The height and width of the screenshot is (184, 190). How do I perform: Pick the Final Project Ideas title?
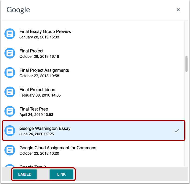tap(37, 90)
